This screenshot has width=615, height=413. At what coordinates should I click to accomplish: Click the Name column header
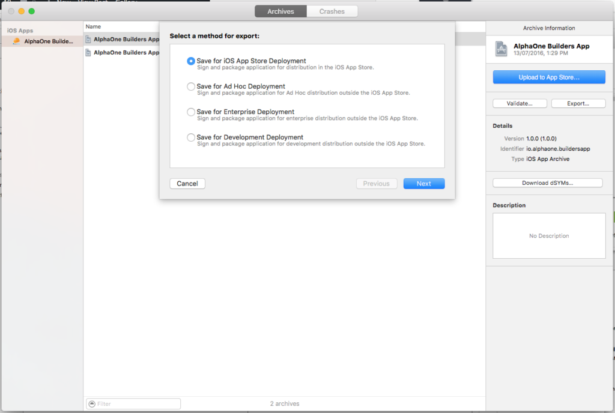[93, 26]
